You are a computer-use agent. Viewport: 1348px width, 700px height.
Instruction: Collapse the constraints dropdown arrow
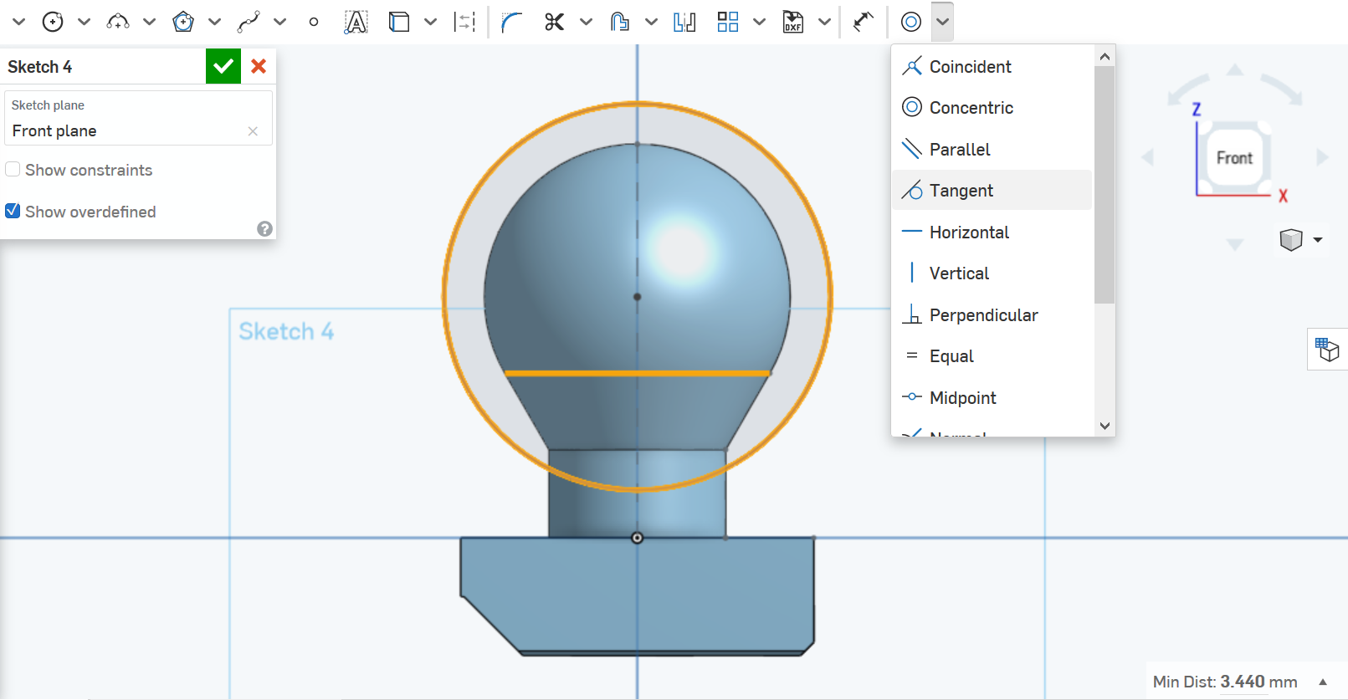(942, 22)
